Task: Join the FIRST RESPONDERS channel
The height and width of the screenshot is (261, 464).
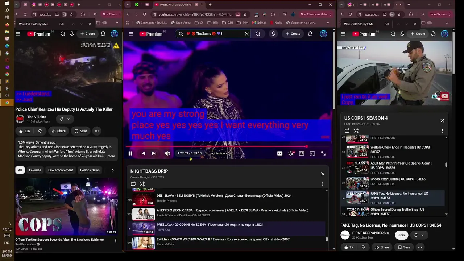Action: point(402,235)
